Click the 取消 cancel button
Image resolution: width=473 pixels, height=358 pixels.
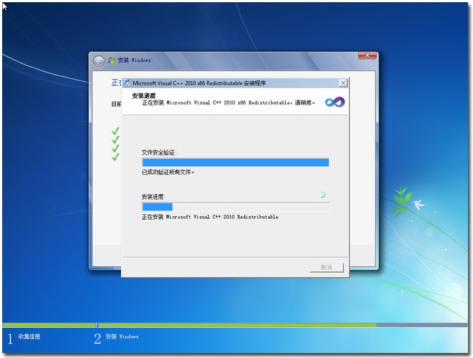[x=327, y=267]
